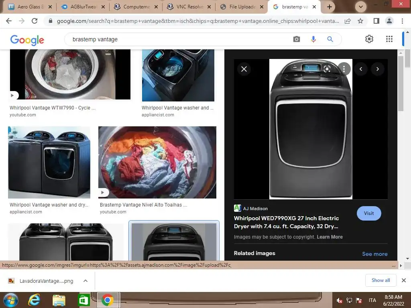Open Learn More copyright link
411x308 pixels.
coord(330,237)
